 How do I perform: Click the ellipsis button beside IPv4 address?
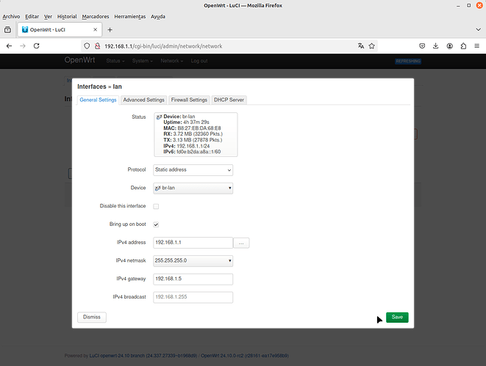(241, 243)
